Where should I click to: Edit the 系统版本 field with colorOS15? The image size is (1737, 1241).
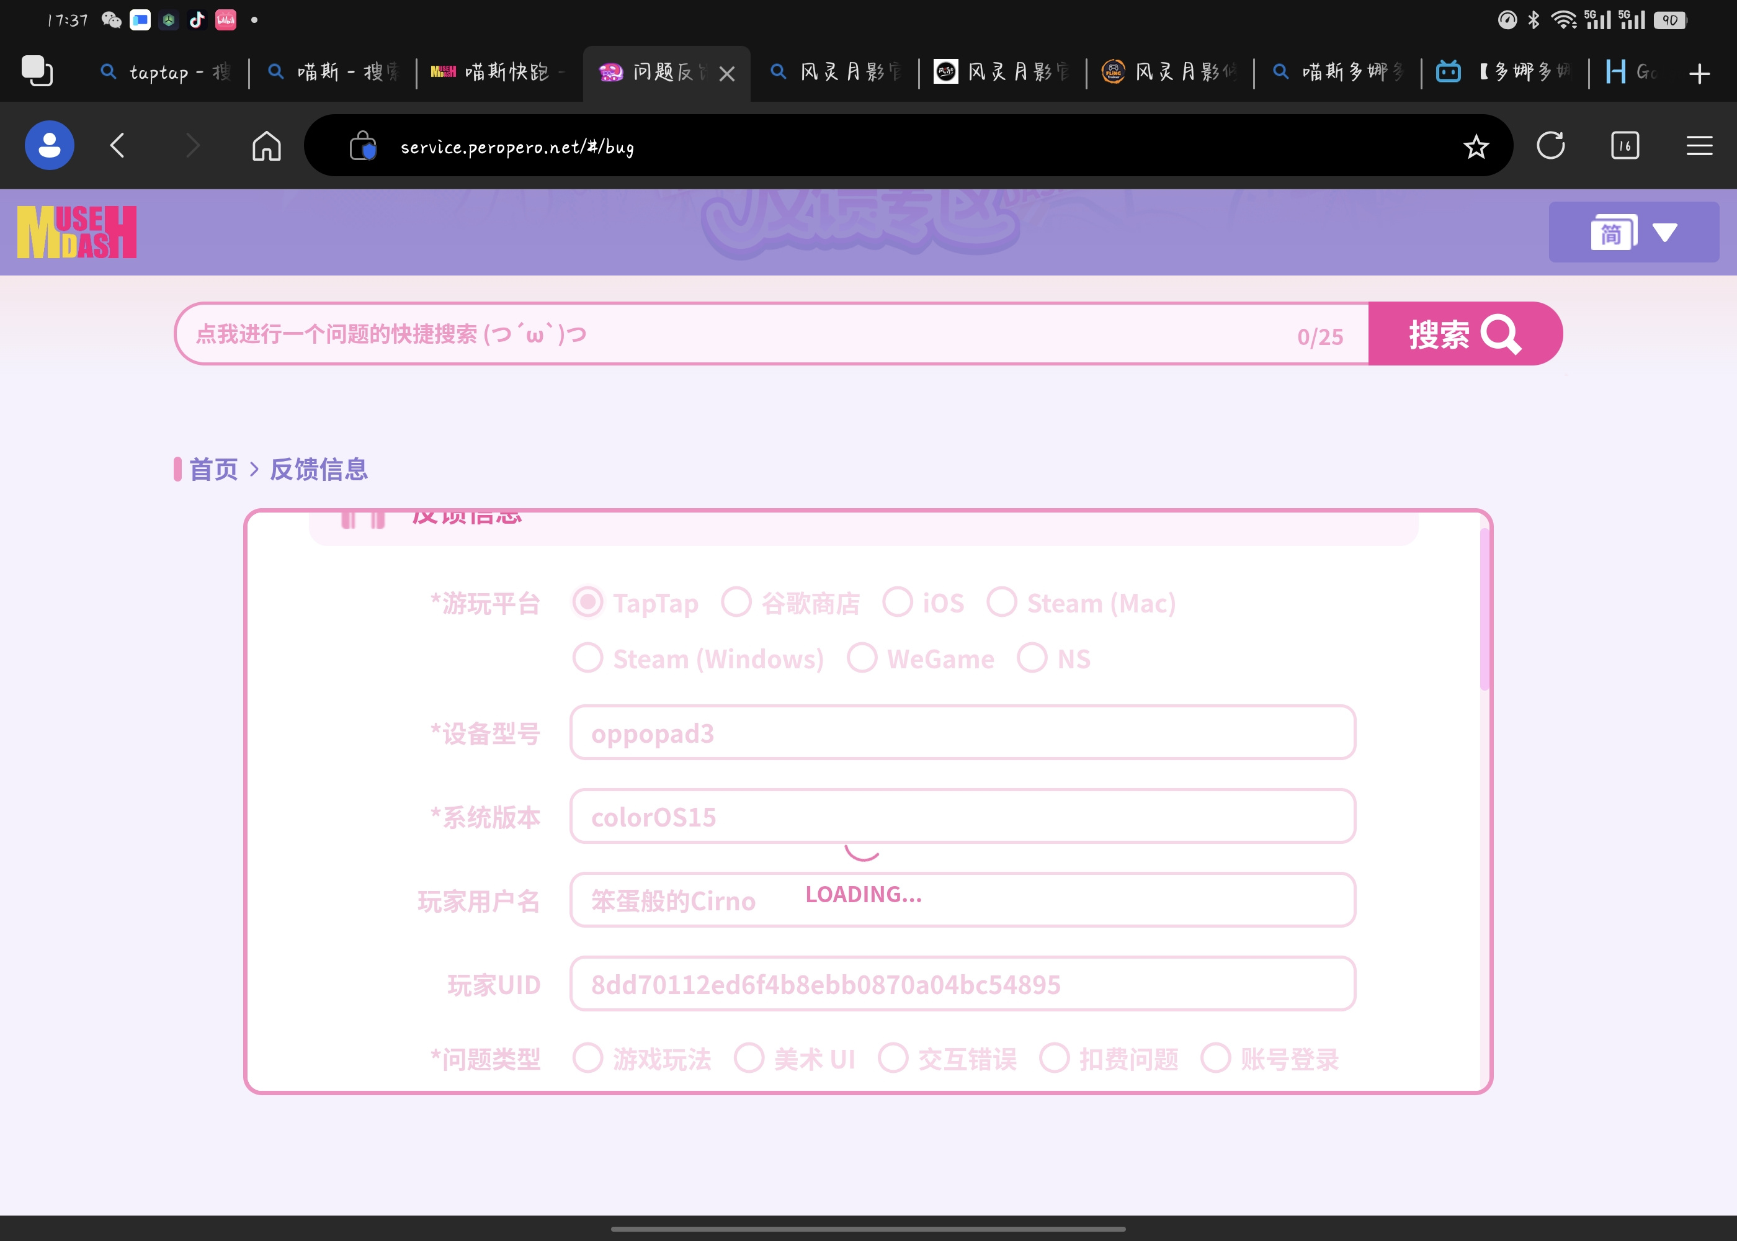pos(962,816)
